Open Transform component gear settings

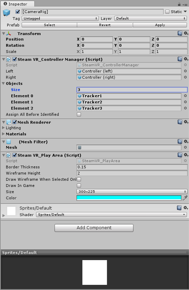click(186, 33)
